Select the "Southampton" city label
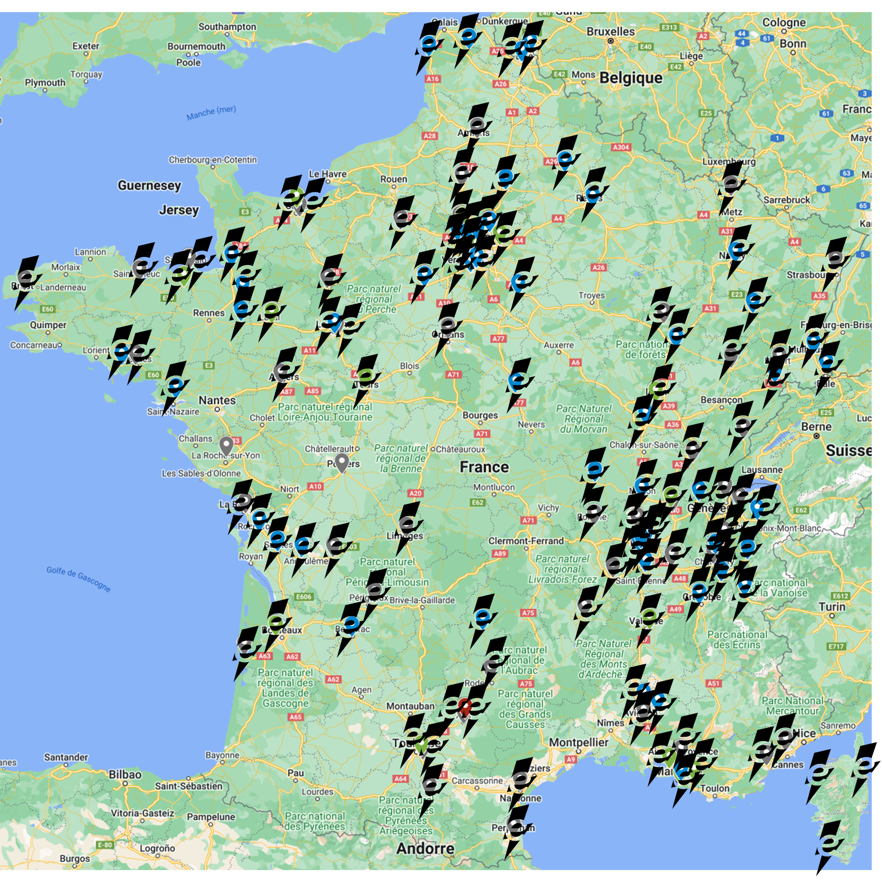 [227, 27]
